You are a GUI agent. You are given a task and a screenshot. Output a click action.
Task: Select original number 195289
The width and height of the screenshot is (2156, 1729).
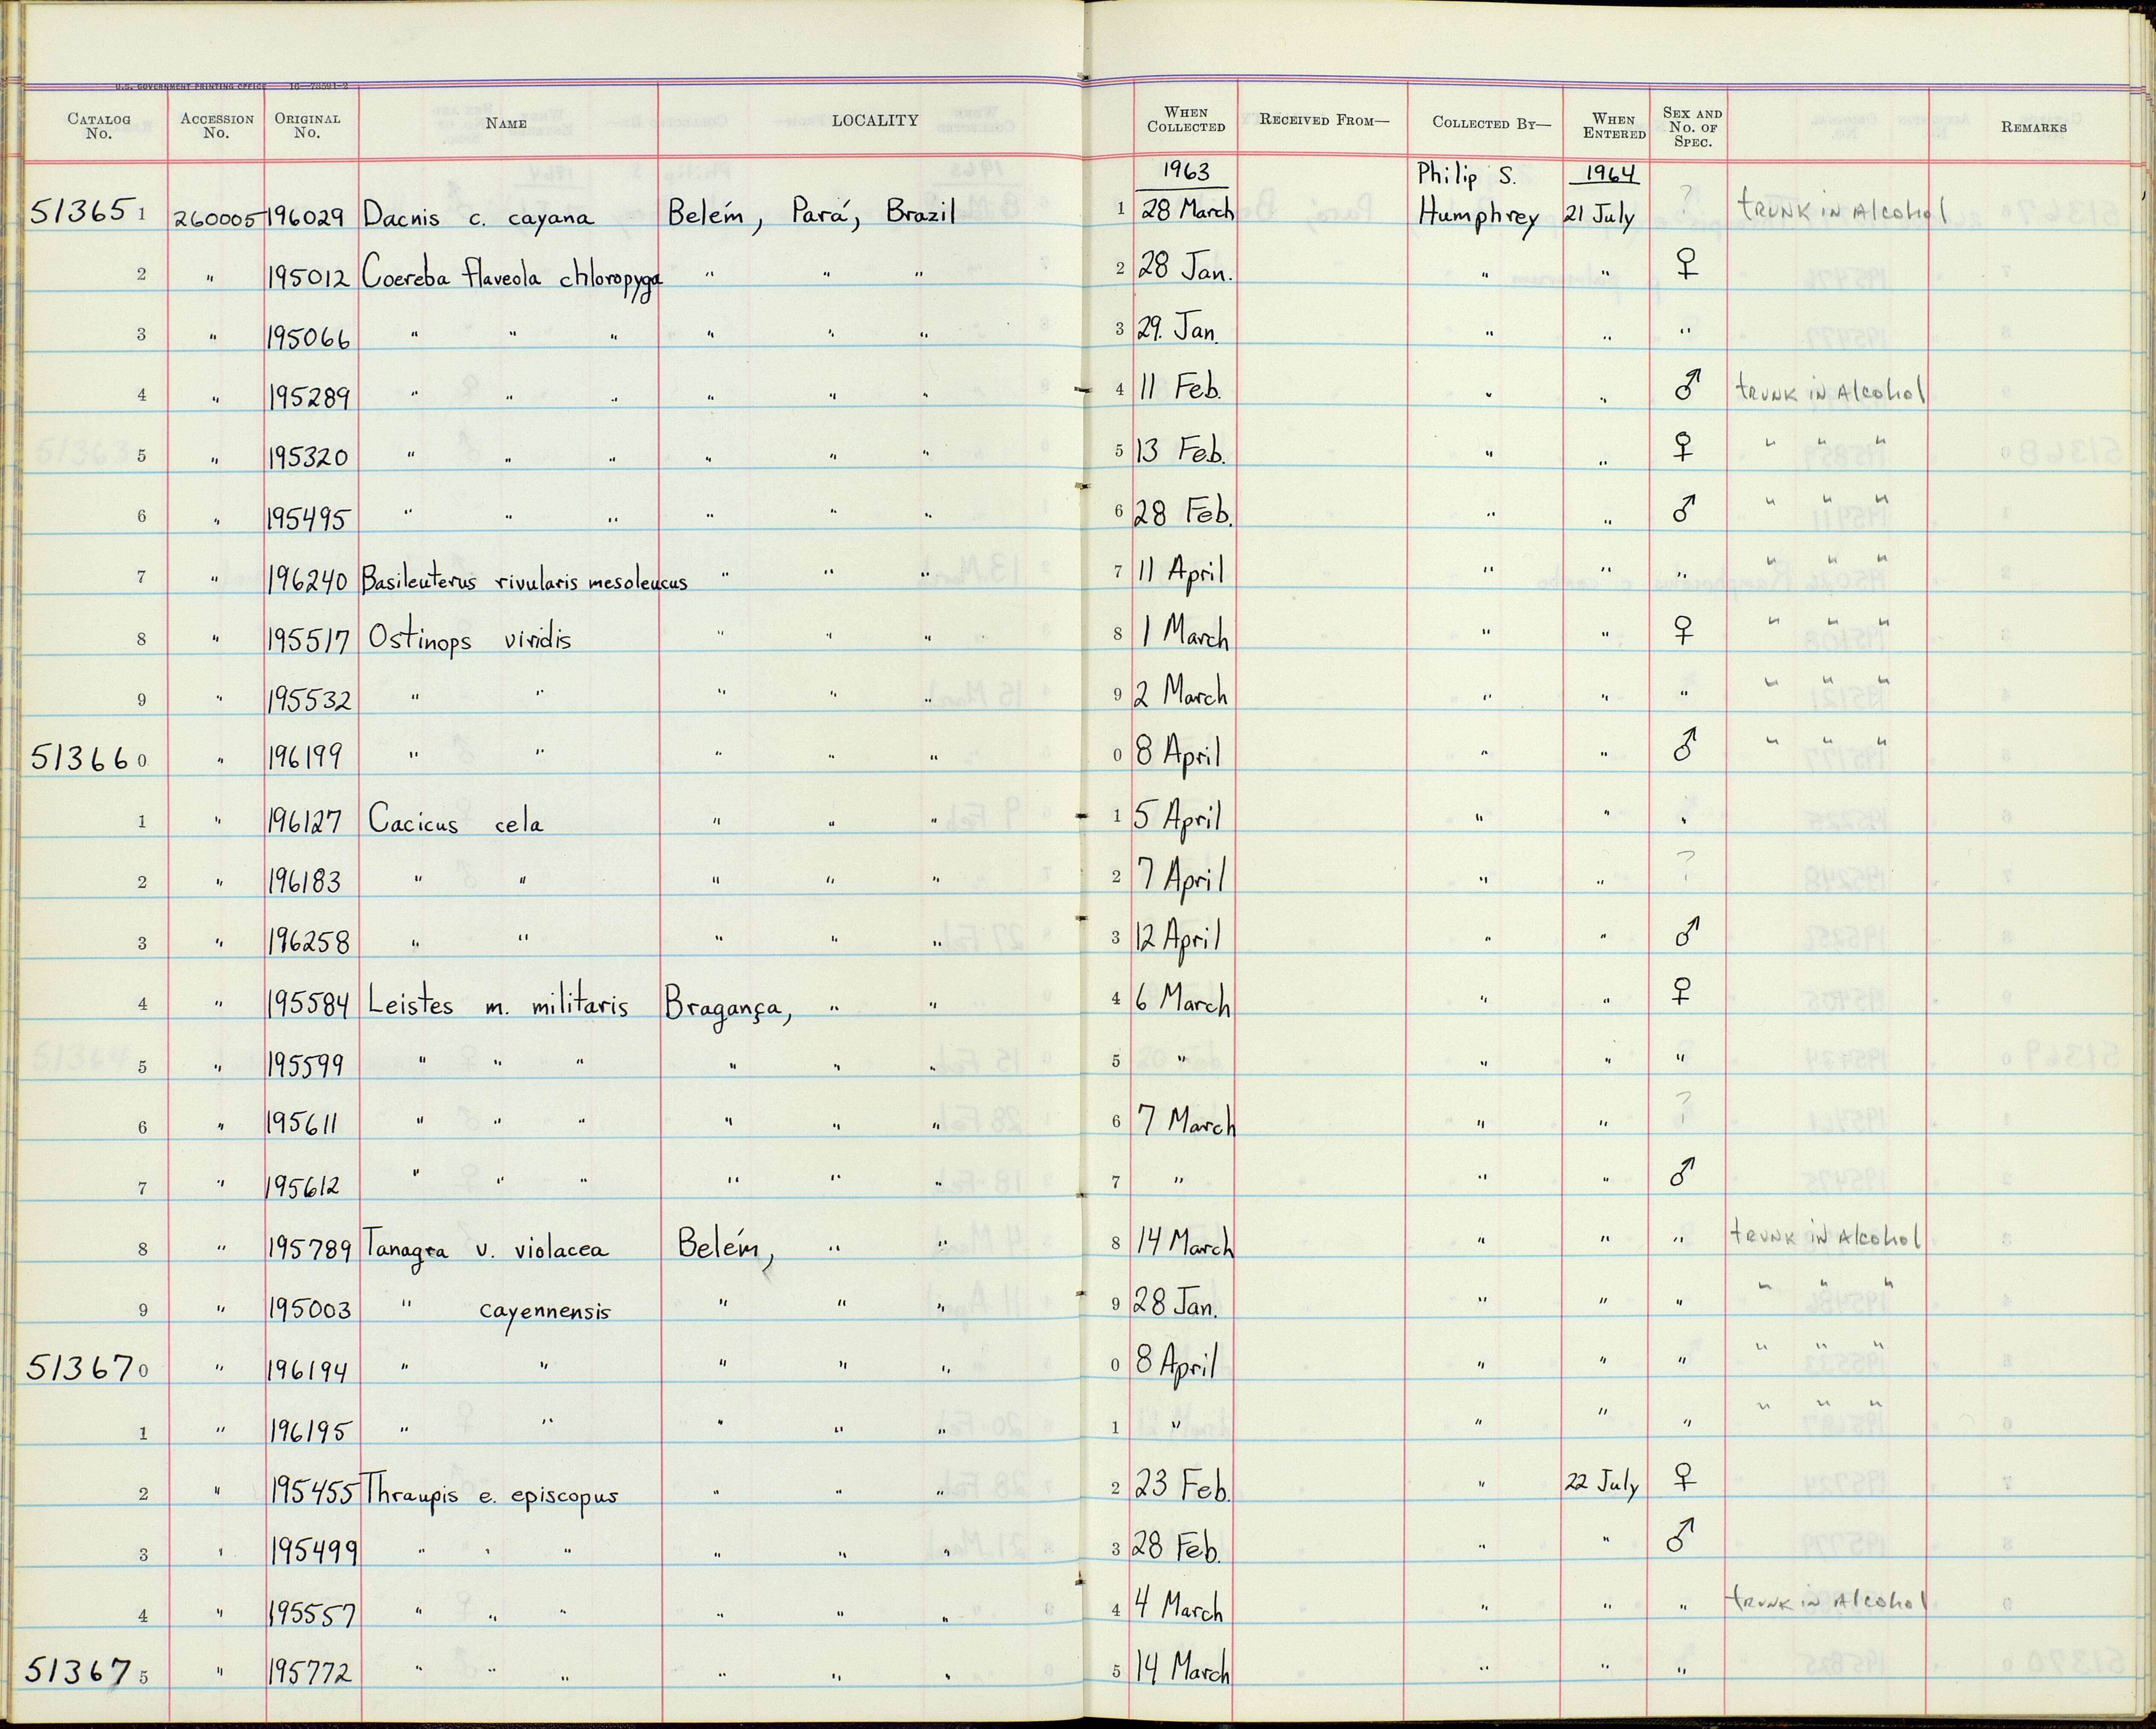pos(309,397)
